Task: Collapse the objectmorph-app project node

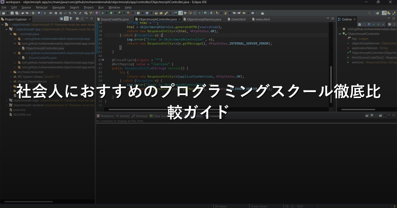Action: [6, 29]
